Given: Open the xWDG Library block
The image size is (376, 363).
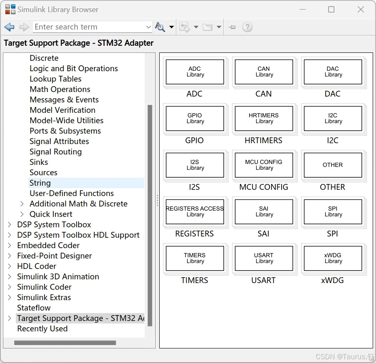Looking at the screenshot, I should [333, 258].
